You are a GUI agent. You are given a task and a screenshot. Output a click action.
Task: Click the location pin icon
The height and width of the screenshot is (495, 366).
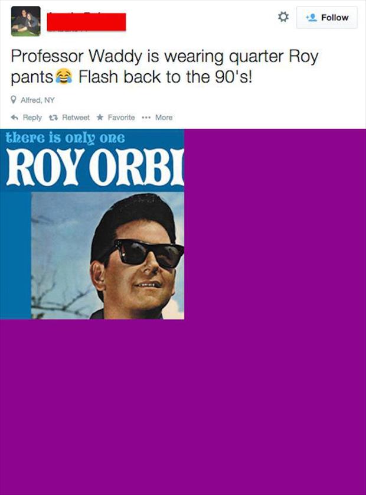coord(14,100)
